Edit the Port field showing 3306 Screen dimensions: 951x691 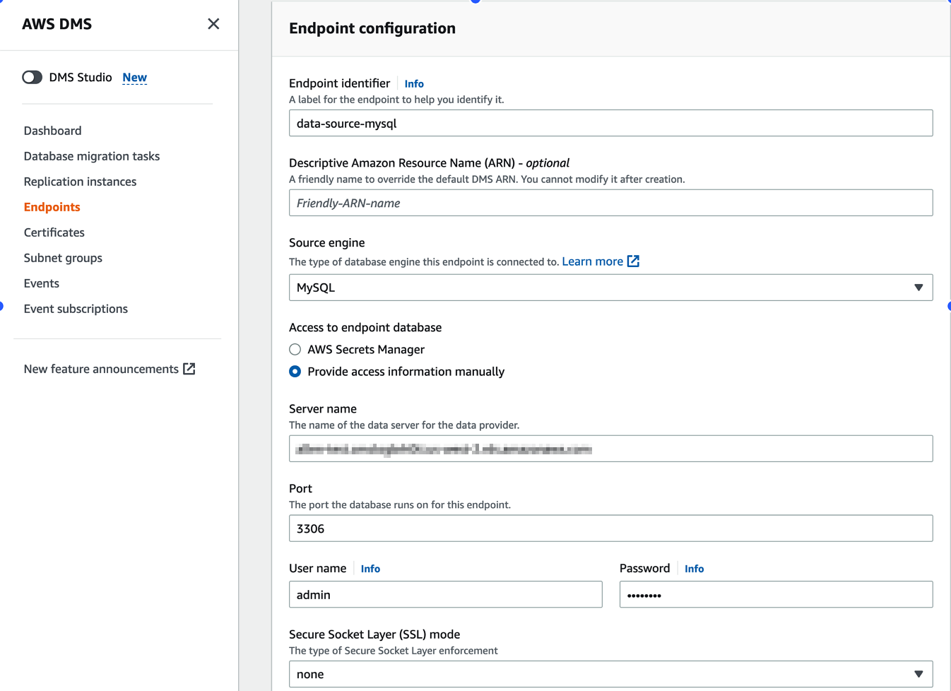click(610, 528)
